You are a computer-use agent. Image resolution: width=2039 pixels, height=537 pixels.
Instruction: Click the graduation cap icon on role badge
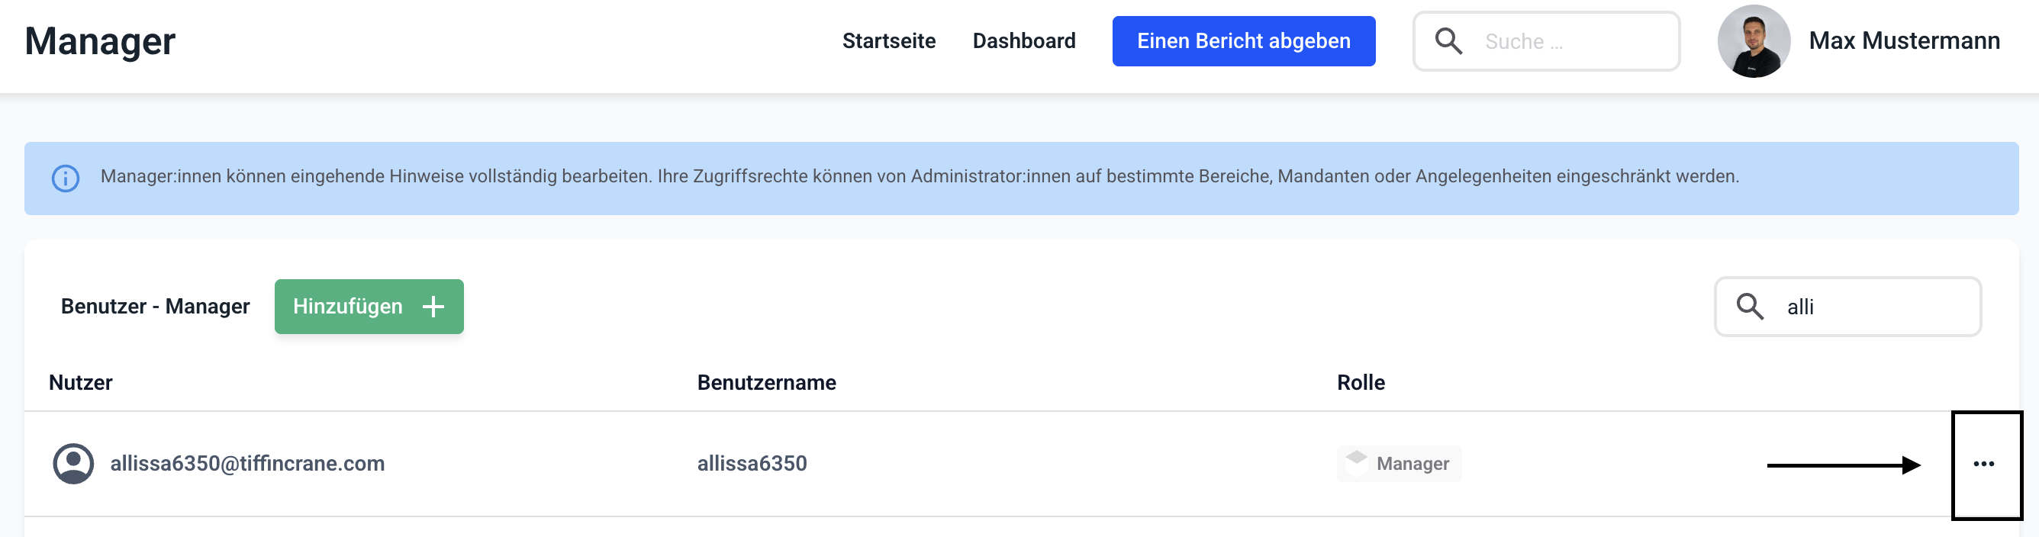(x=1357, y=459)
